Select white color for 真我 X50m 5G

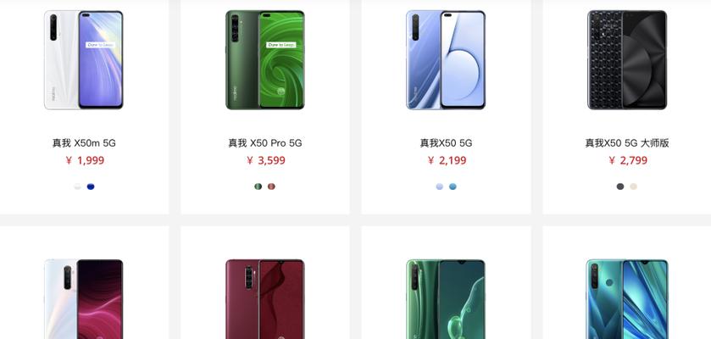(77, 186)
